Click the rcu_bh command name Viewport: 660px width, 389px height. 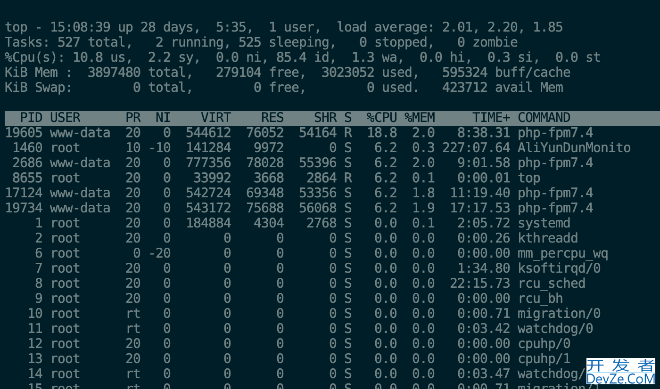coord(540,299)
